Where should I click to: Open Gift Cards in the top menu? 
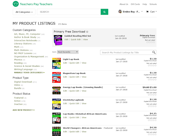click(x=135, y=4)
